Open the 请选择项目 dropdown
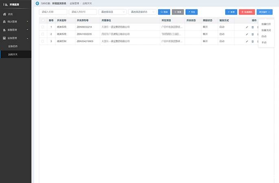This screenshot has width=279, height=183. coord(112,12)
